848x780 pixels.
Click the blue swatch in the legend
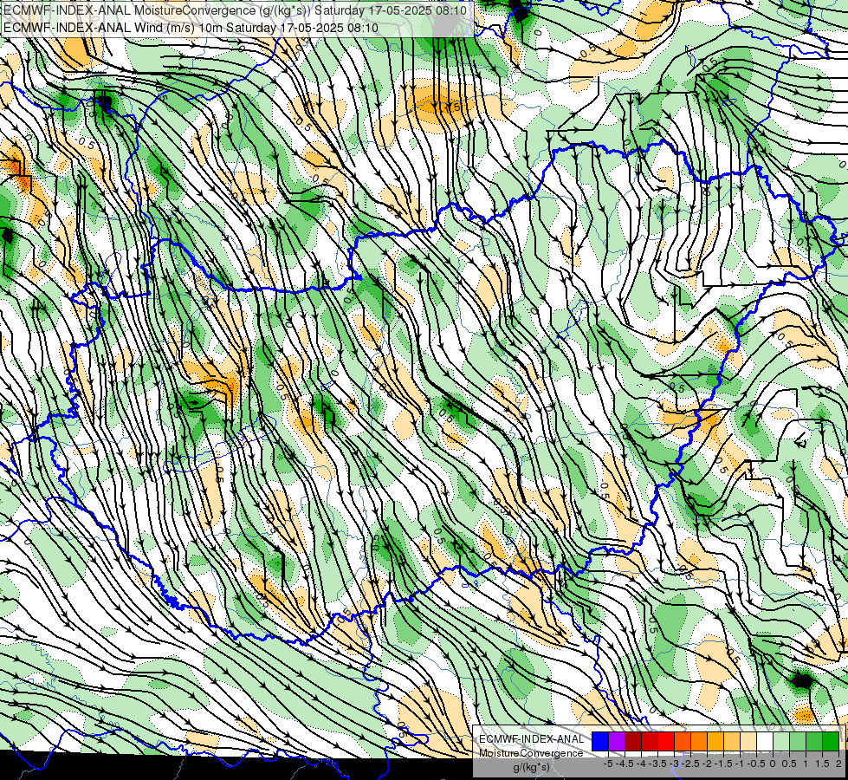click(x=600, y=742)
